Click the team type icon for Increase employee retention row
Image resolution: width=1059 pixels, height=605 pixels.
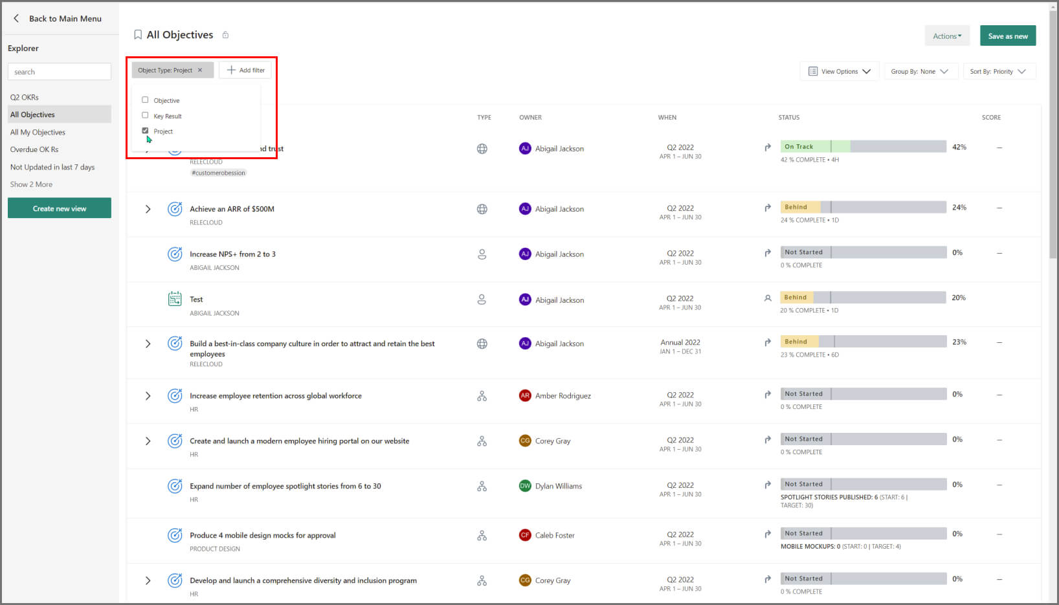482,396
